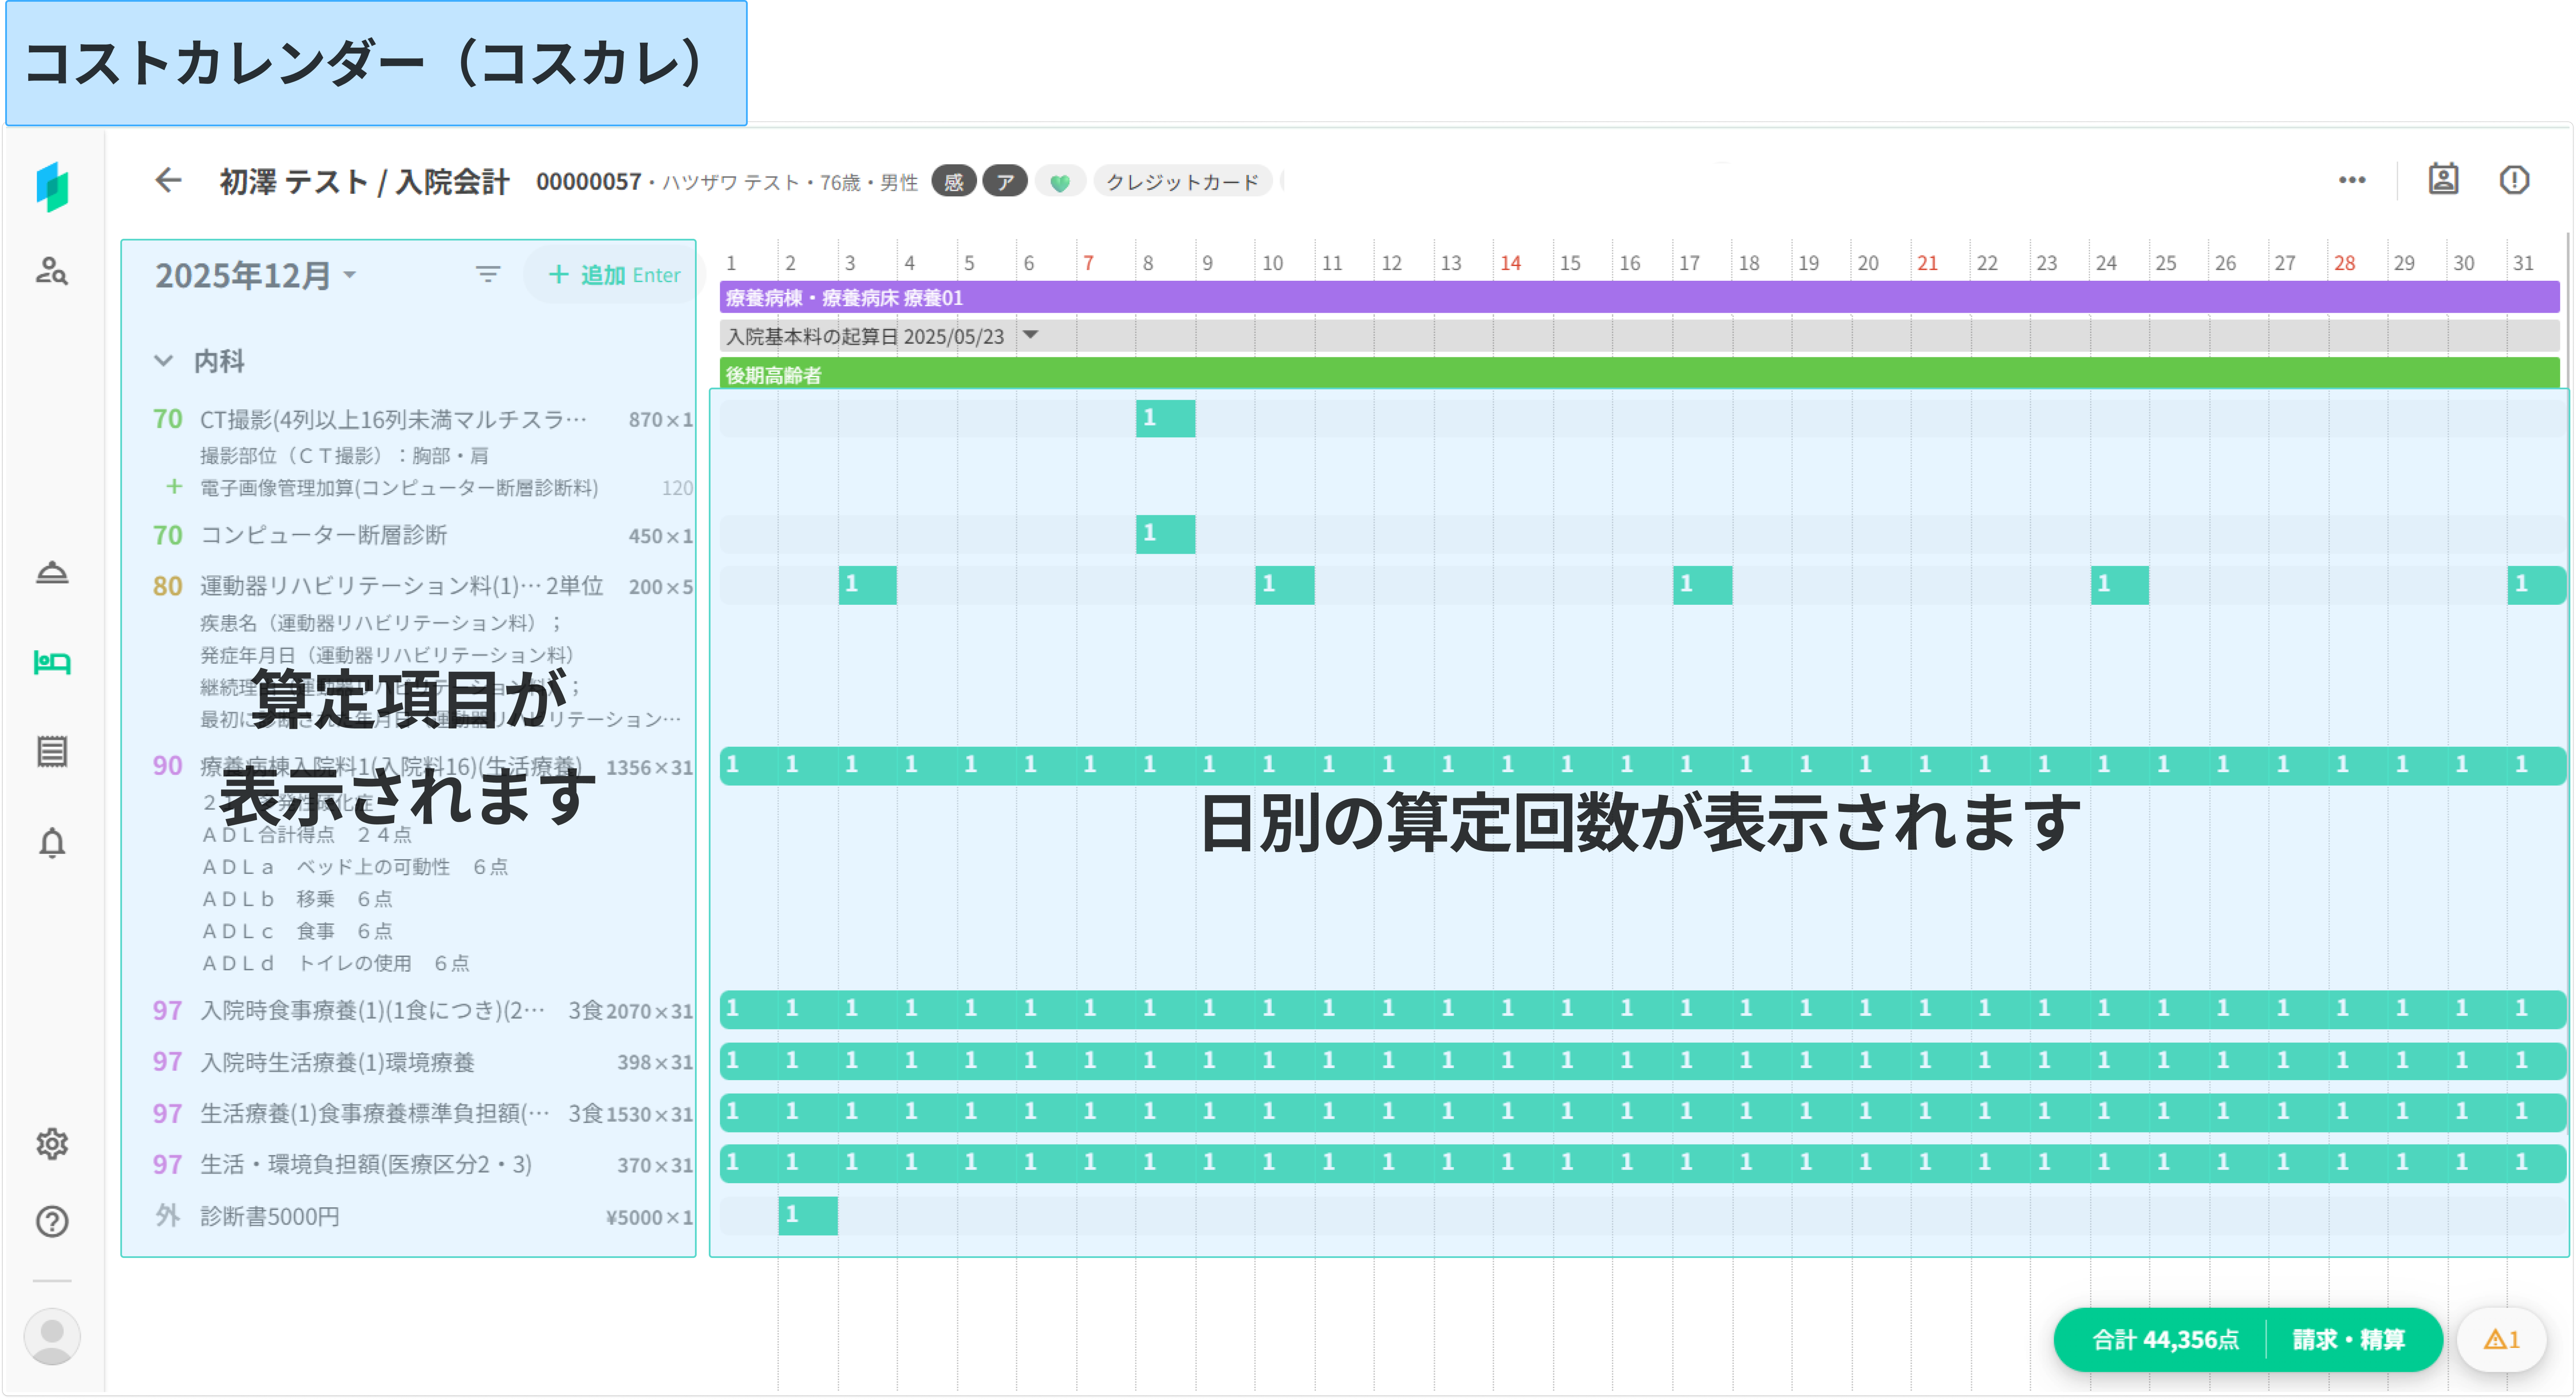The height and width of the screenshot is (1399, 2576).
Task: Select the 診断書5000円 cost item
Action: pos(270,1216)
